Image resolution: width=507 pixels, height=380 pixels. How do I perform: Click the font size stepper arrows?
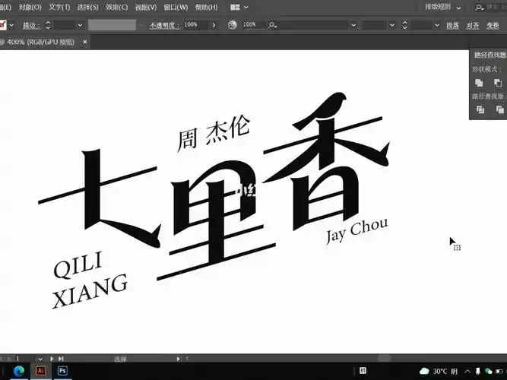tap(404, 25)
